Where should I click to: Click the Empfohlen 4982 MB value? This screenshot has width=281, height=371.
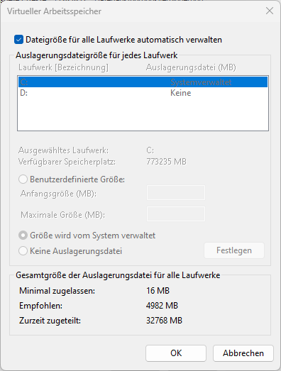(162, 306)
